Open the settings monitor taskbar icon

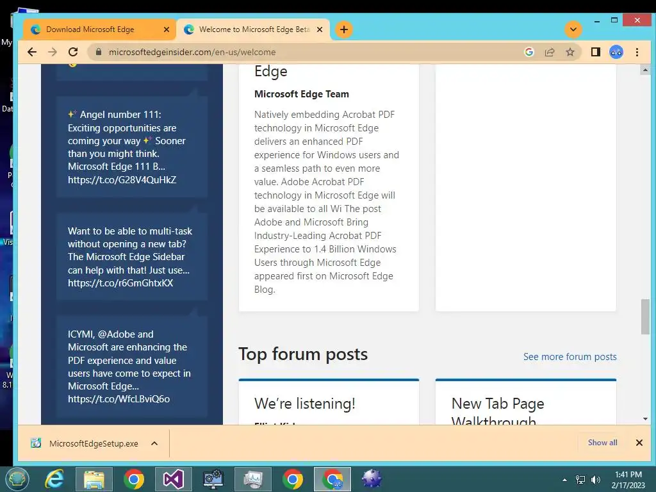point(213,479)
